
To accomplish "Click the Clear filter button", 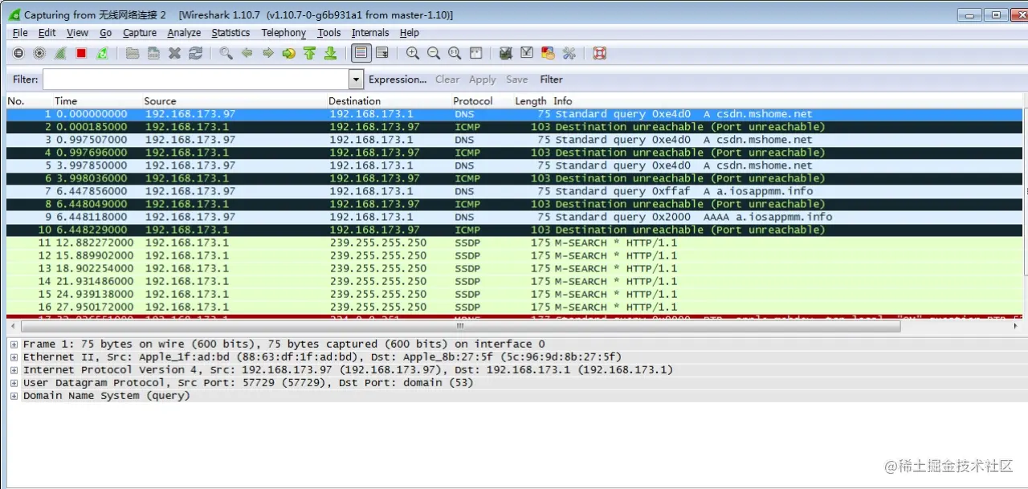I will click(x=447, y=79).
